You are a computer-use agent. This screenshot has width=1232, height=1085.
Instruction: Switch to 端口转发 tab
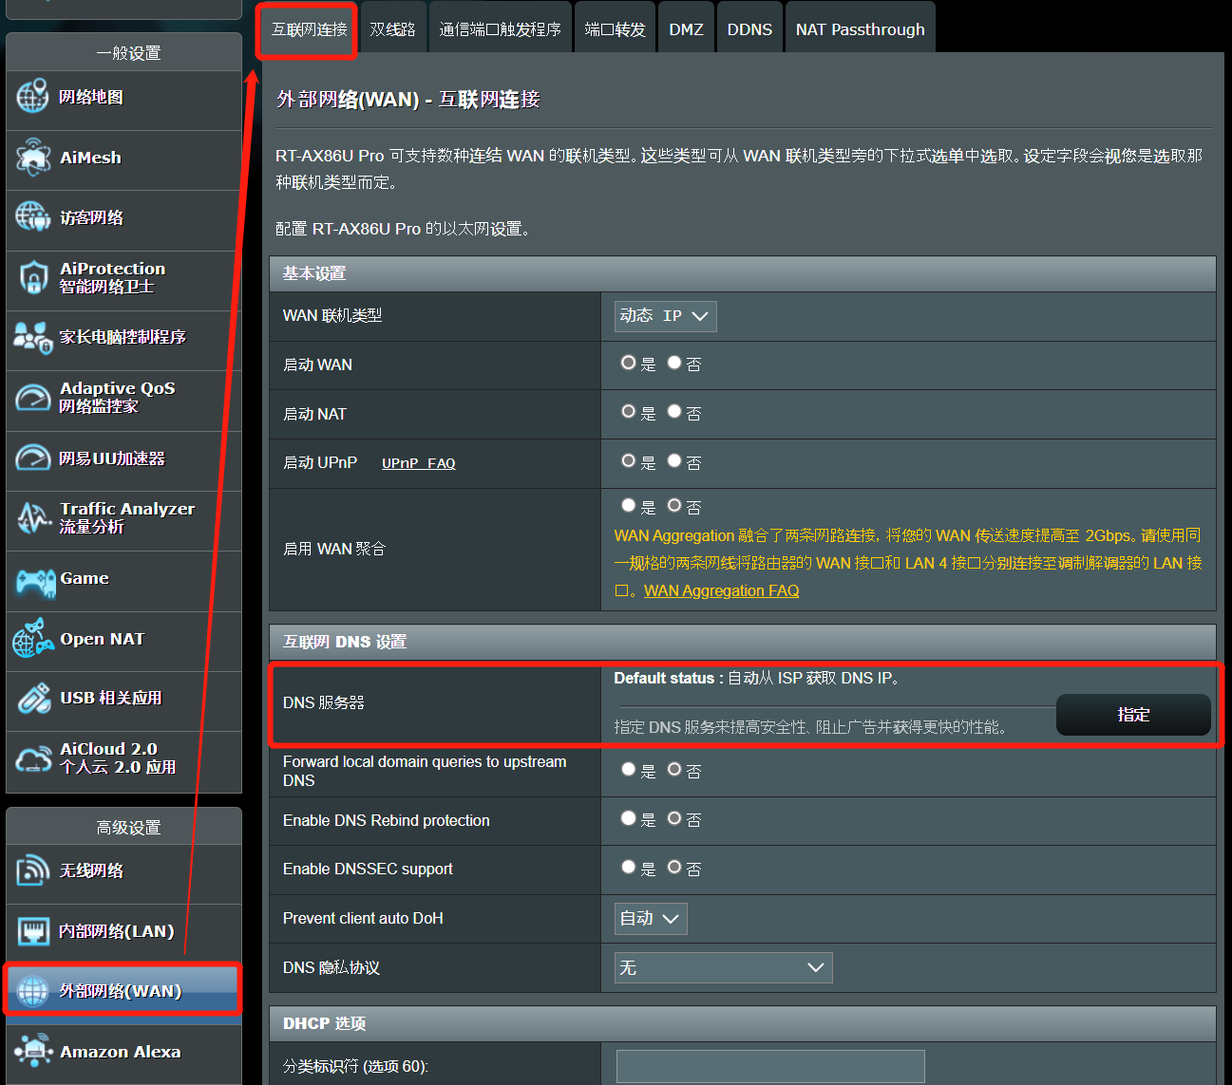pos(615,29)
